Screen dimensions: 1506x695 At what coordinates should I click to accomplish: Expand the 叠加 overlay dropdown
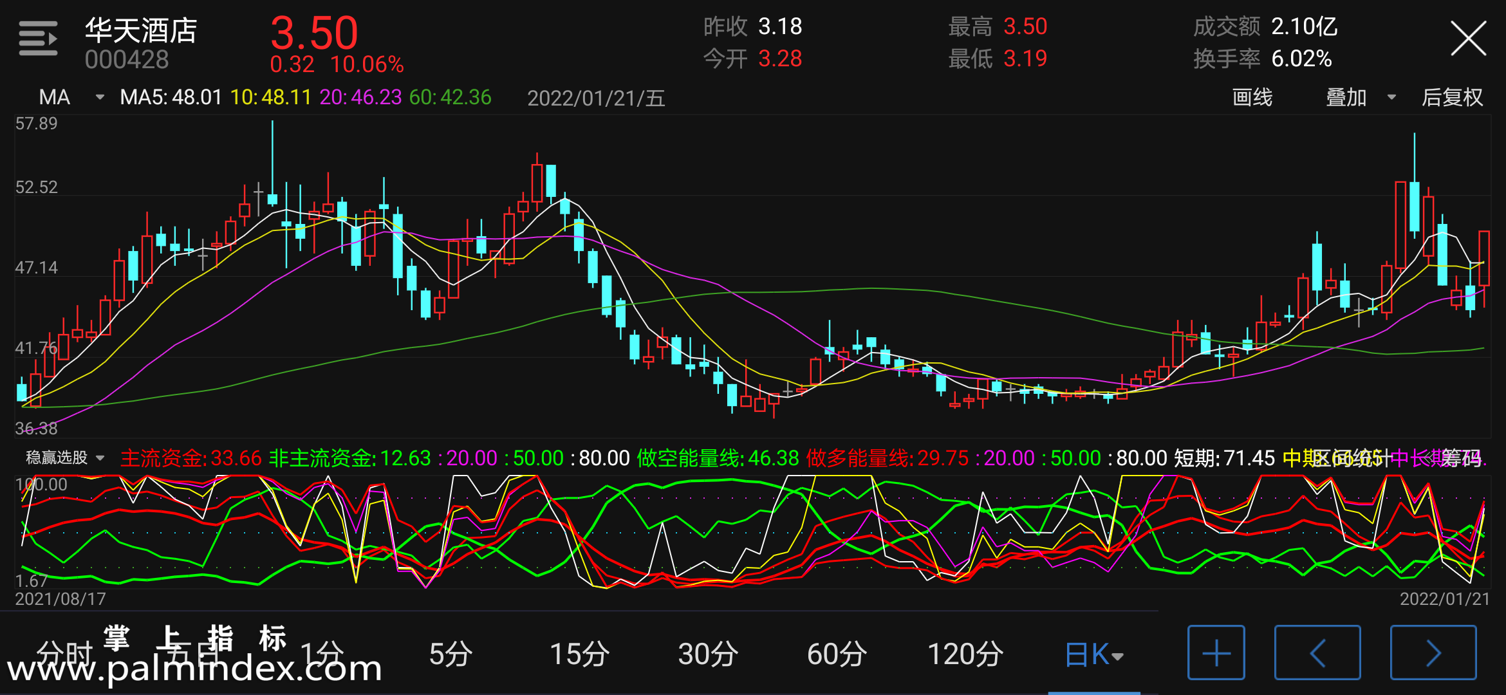tap(1361, 97)
